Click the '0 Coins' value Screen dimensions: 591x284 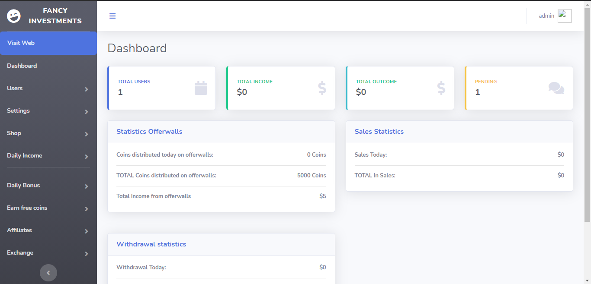(317, 155)
